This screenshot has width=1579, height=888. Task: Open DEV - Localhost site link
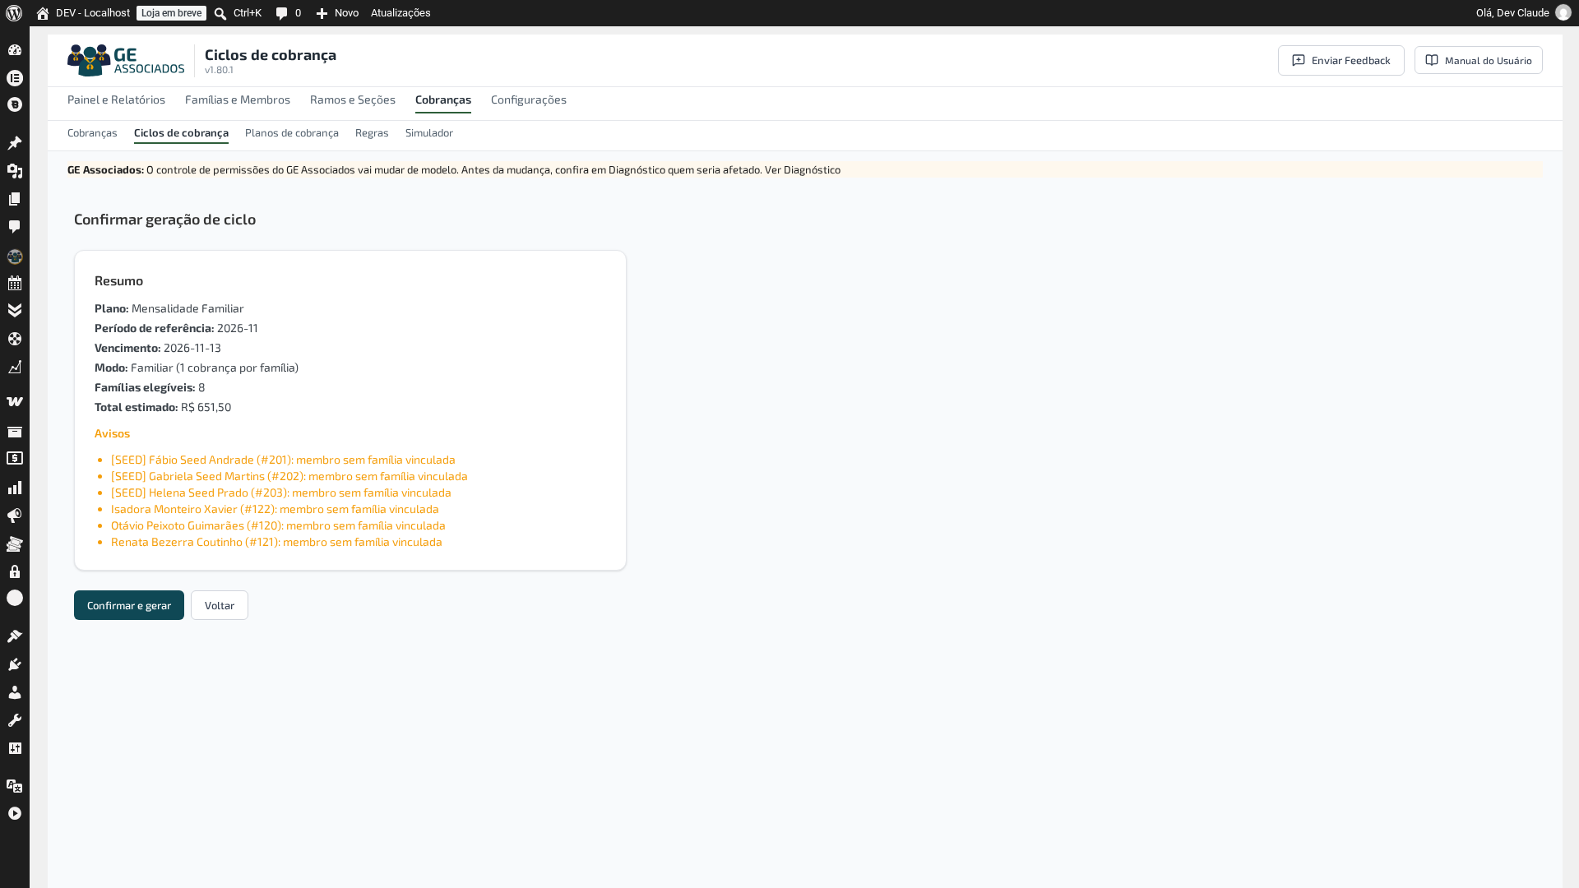tap(83, 13)
